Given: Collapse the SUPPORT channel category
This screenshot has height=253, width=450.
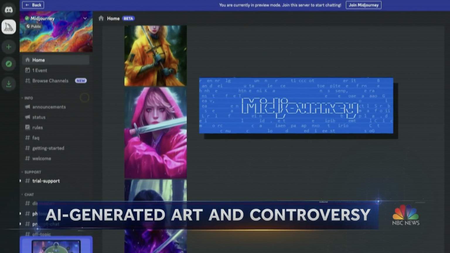Looking at the screenshot, I should pos(33,172).
